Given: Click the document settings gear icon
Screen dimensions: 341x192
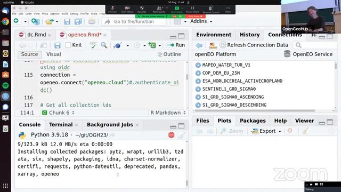Looking at the screenshot, I should click(x=137, y=45).
